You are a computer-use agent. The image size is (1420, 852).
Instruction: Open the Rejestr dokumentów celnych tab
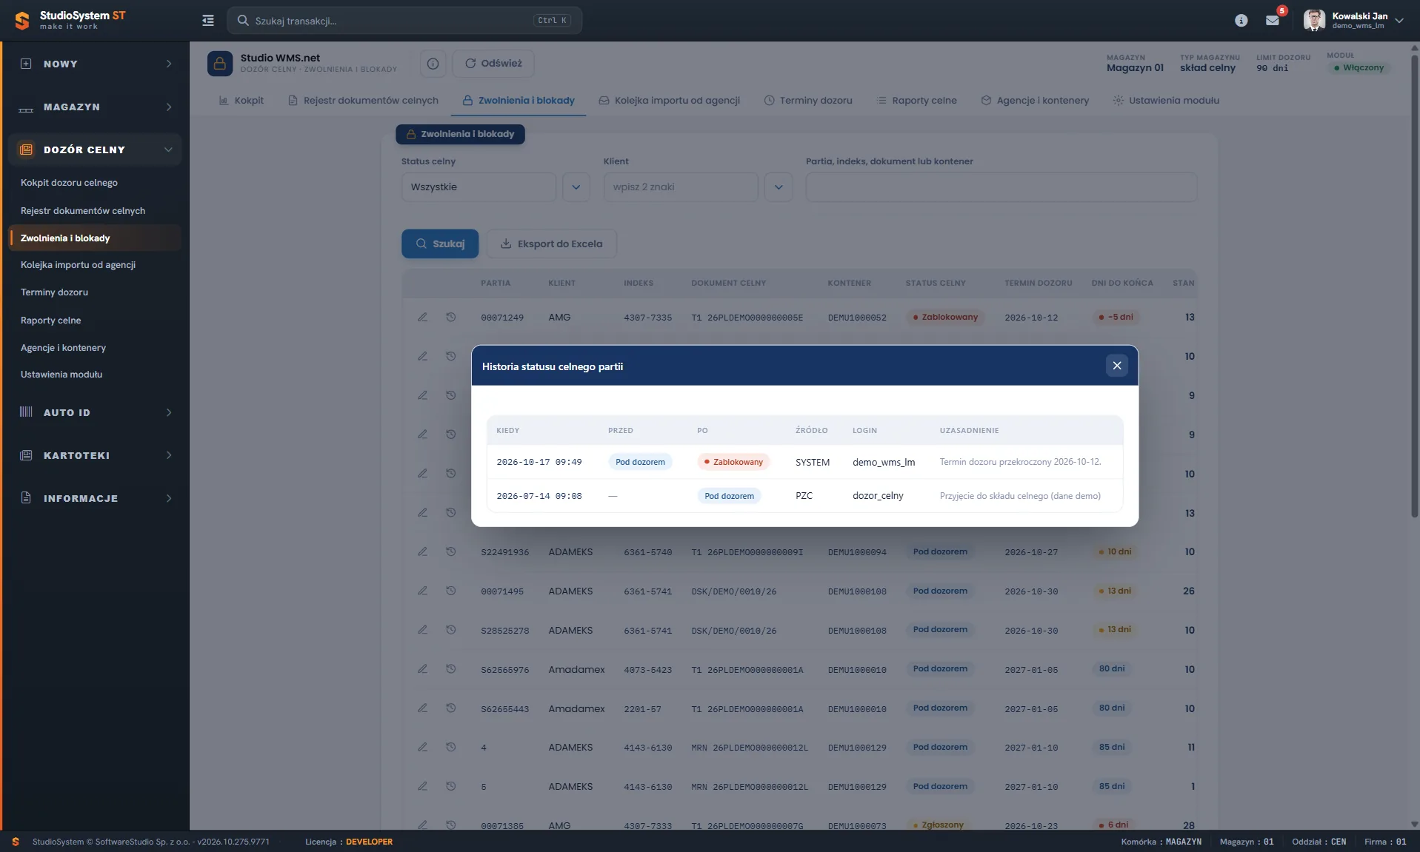tap(363, 101)
